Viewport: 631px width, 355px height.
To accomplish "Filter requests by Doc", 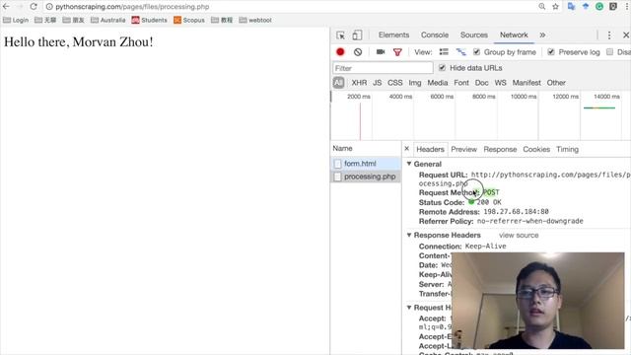I will click(x=481, y=83).
